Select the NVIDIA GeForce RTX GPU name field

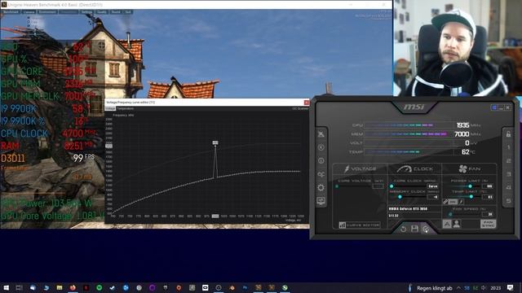tap(414, 209)
